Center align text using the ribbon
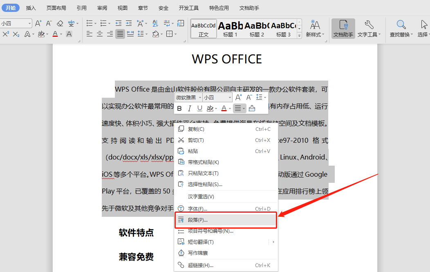Viewport: 430px width, 272px height. [x=100, y=34]
